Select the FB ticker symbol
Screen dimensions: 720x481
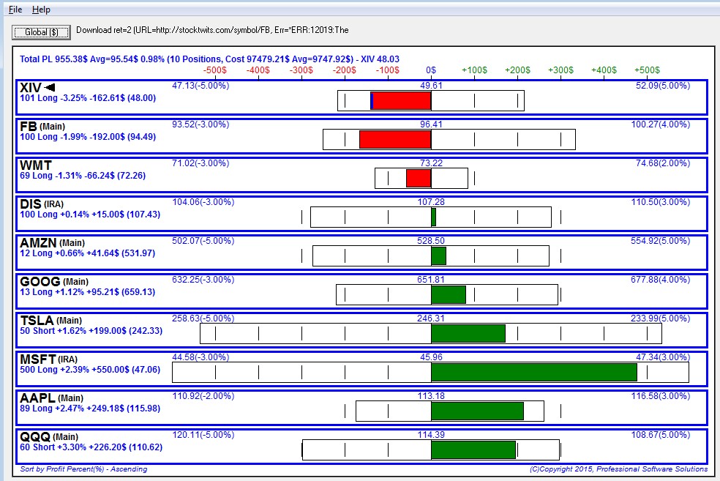(29, 126)
